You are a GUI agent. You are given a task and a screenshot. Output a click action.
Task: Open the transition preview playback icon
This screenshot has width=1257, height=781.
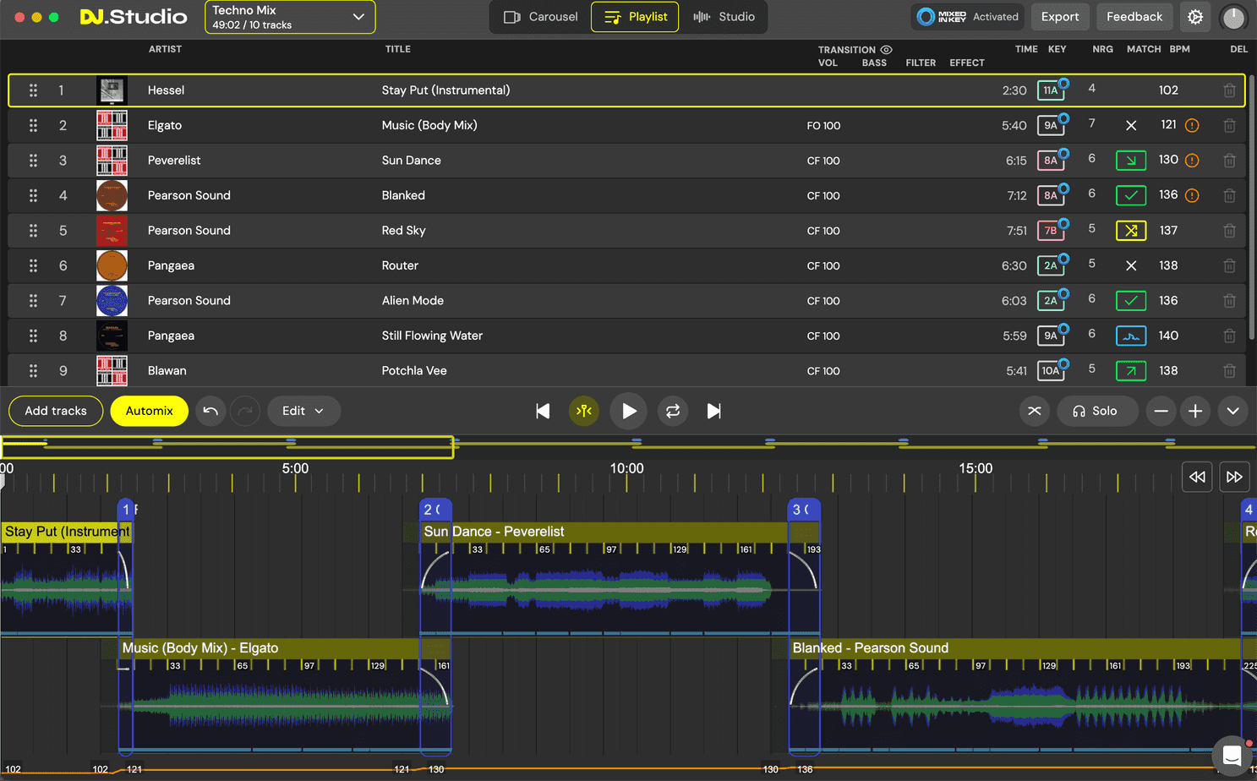click(x=584, y=411)
